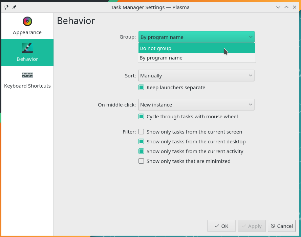Click the window title Task Manager Settings — Plasma
The width and height of the screenshot is (301, 237).
pyautogui.click(x=150, y=7)
